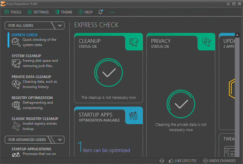This screenshot has height=164, width=243.
Task: Click the thumbs-up icon
Action: 171,161
